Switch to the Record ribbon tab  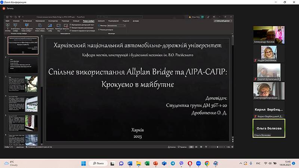click(101, 21)
